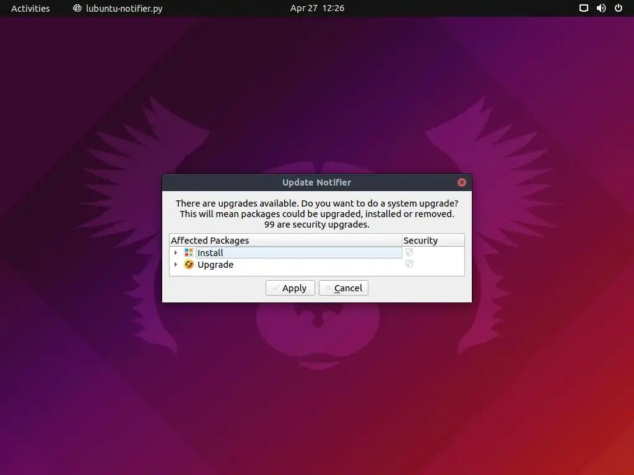This screenshot has height=475, width=634.
Task: Click the security shield in Install row
Action: [x=409, y=252]
